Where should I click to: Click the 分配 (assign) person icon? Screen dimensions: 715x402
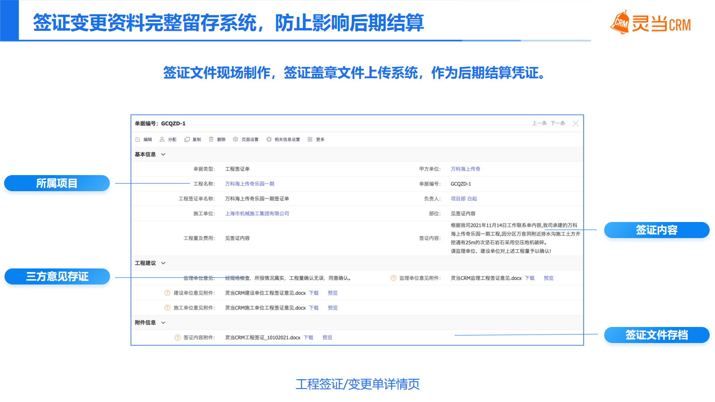(162, 139)
